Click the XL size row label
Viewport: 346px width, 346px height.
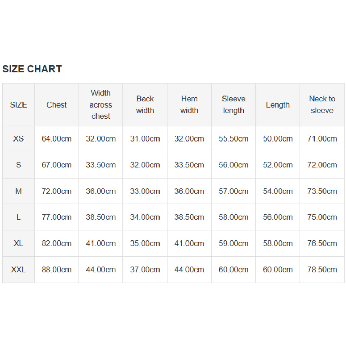pos(19,243)
